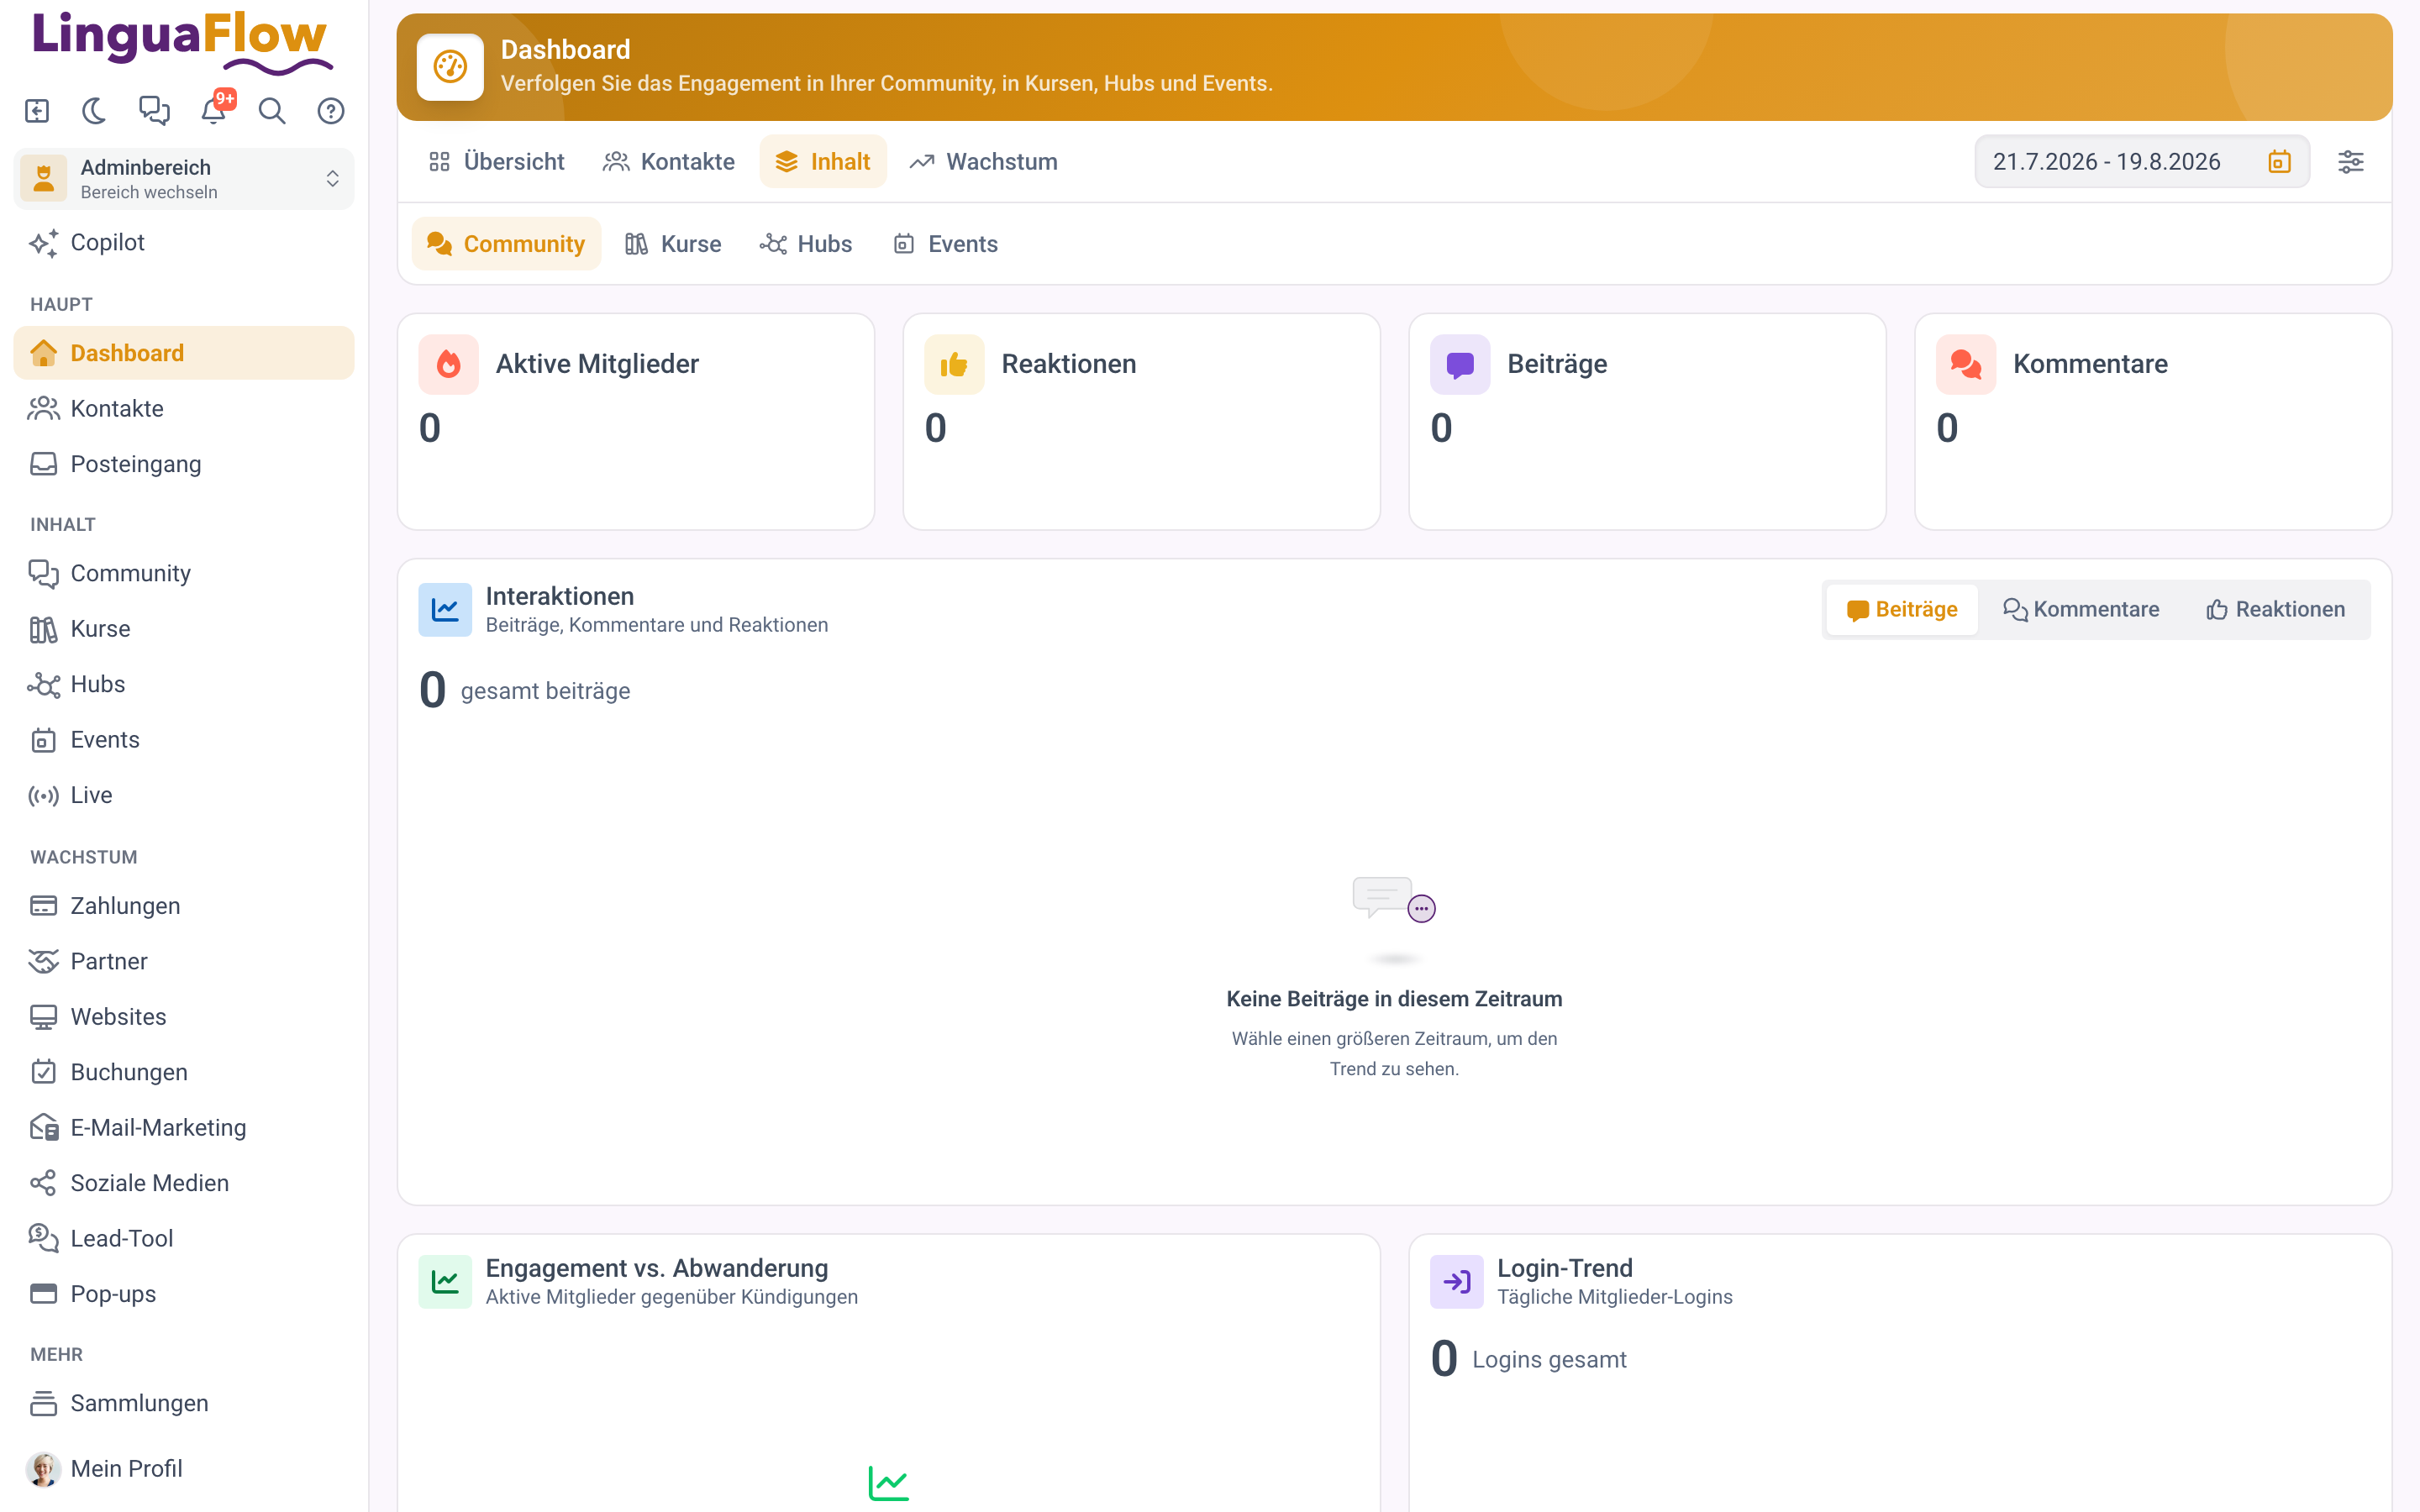This screenshot has height=1512, width=2420.
Task: Open date range 21.7.2026 - 19.8.2026 picker
Action: (2141, 162)
